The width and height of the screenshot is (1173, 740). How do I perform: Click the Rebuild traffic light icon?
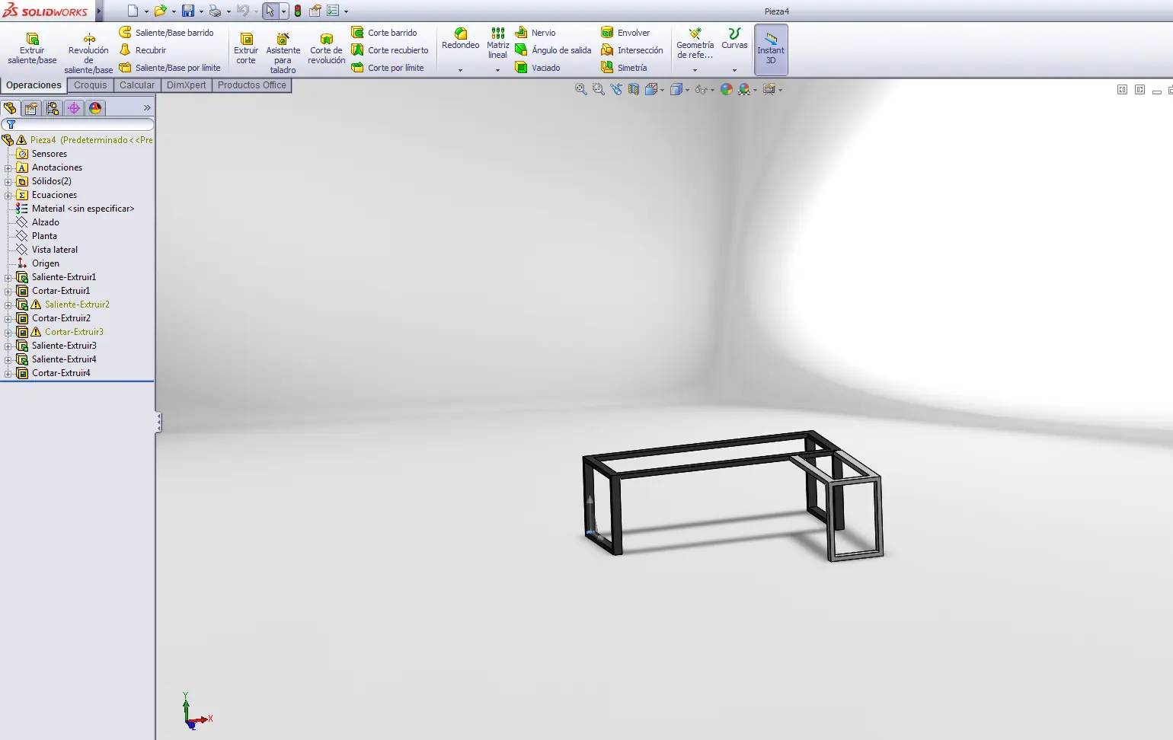(x=298, y=11)
